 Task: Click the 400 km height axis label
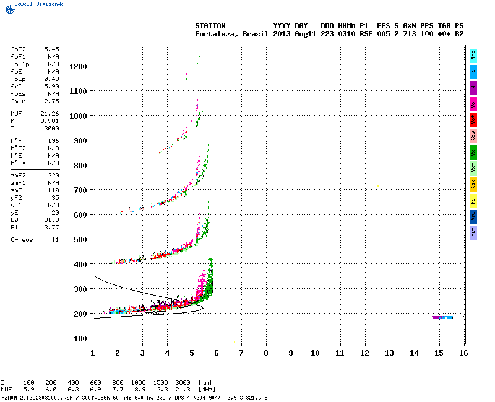tap(80, 265)
